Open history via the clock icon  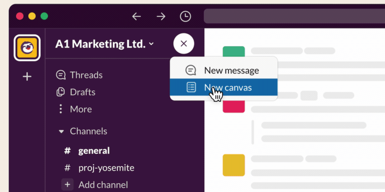coord(185,16)
